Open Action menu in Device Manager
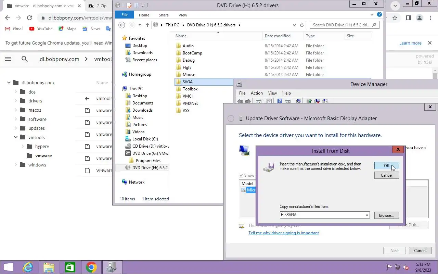Screen dimensions: 438x274 (x=257, y=93)
